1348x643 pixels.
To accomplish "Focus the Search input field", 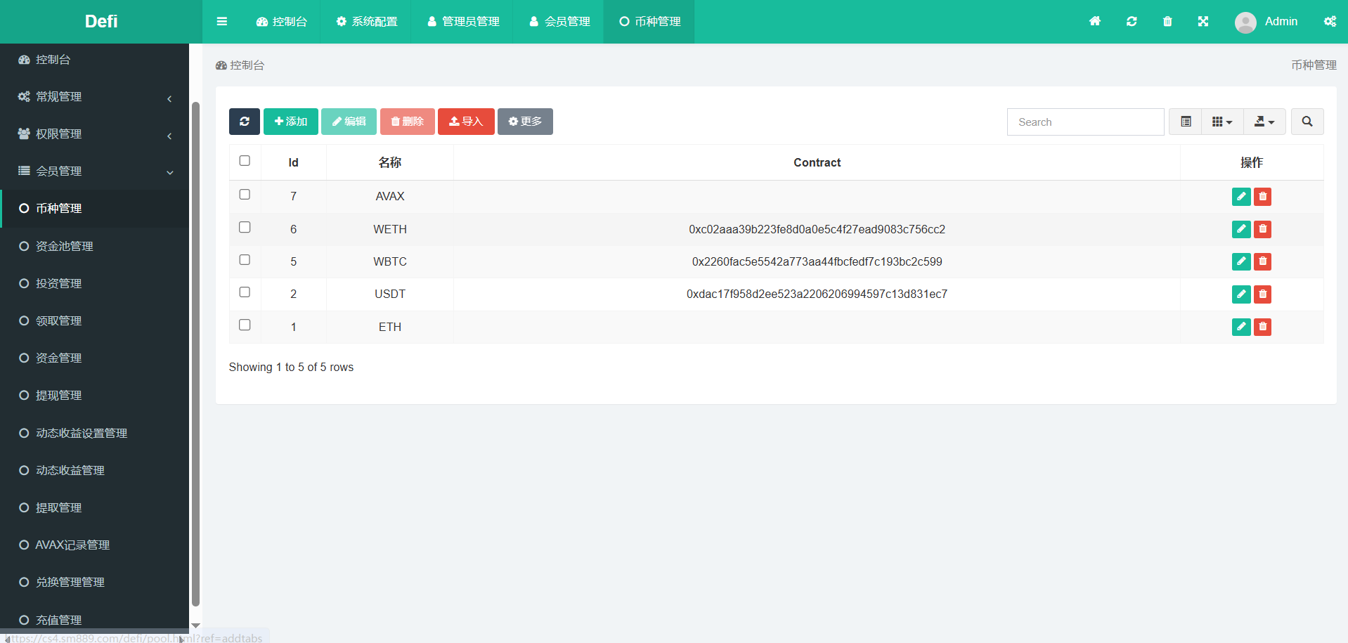I will pyautogui.click(x=1084, y=122).
